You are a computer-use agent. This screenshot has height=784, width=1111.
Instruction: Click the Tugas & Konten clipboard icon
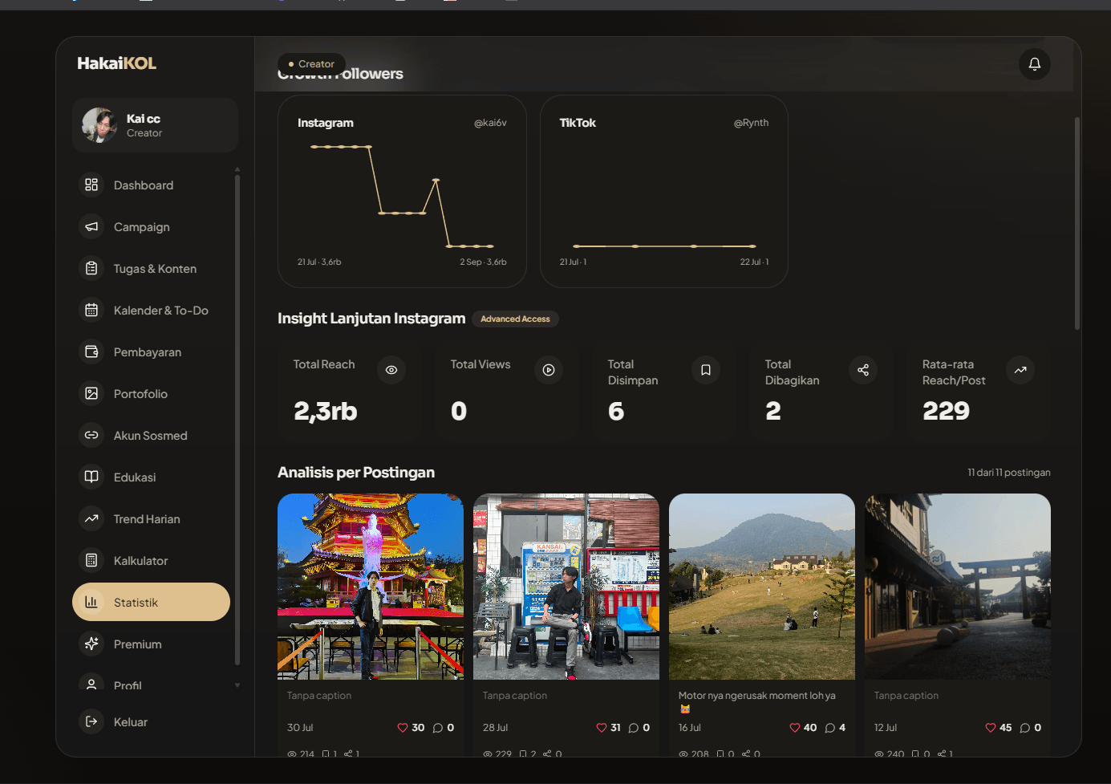[91, 268]
